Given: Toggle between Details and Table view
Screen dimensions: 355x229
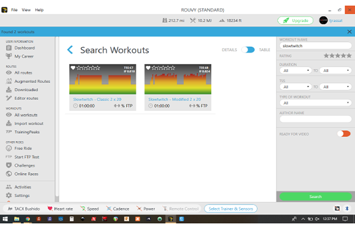Looking at the screenshot, I should click(x=247, y=50).
